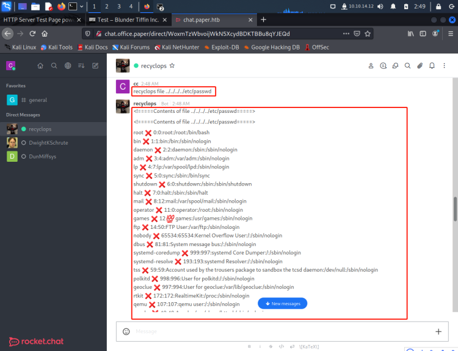Jump to New messages
The width and height of the screenshot is (458, 351).
283,303
